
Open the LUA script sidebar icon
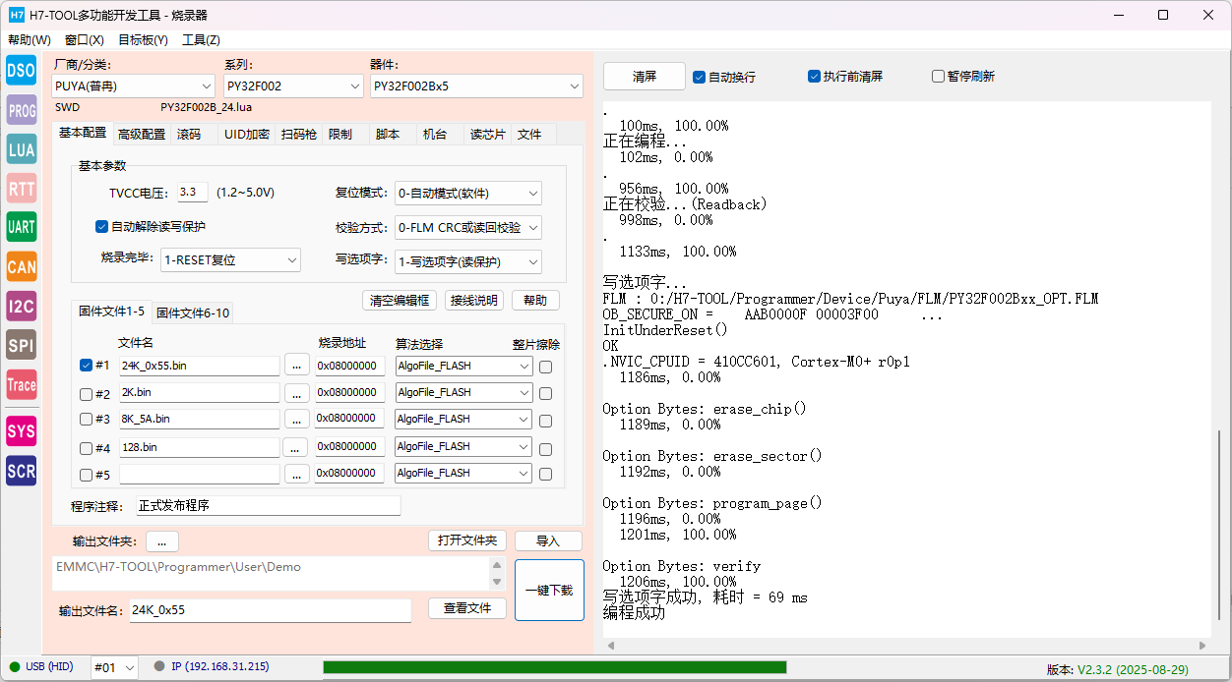click(22, 149)
